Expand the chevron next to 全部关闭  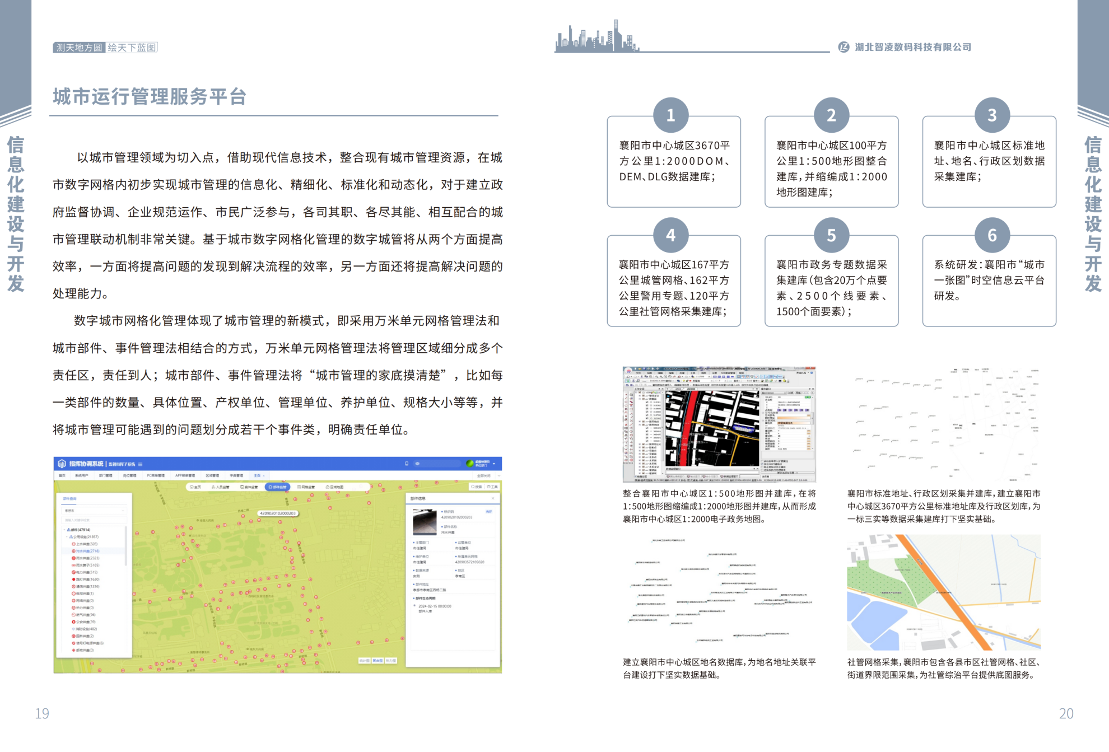click(x=498, y=475)
